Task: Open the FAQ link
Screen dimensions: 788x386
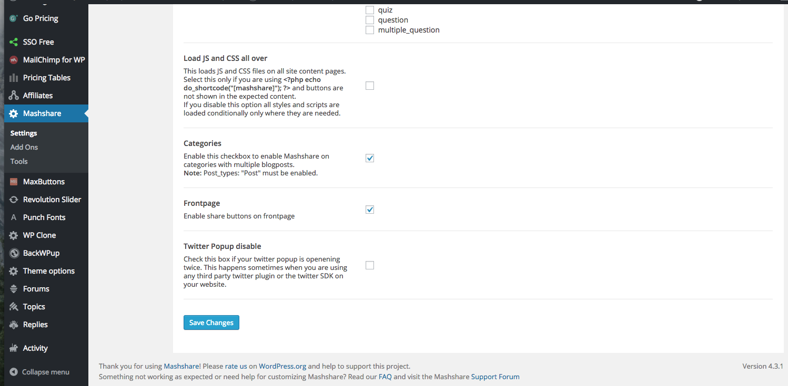Action: pos(385,377)
